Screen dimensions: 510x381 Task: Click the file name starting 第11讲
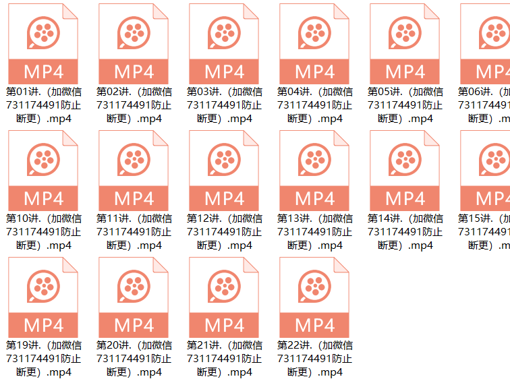pyautogui.click(x=134, y=232)
